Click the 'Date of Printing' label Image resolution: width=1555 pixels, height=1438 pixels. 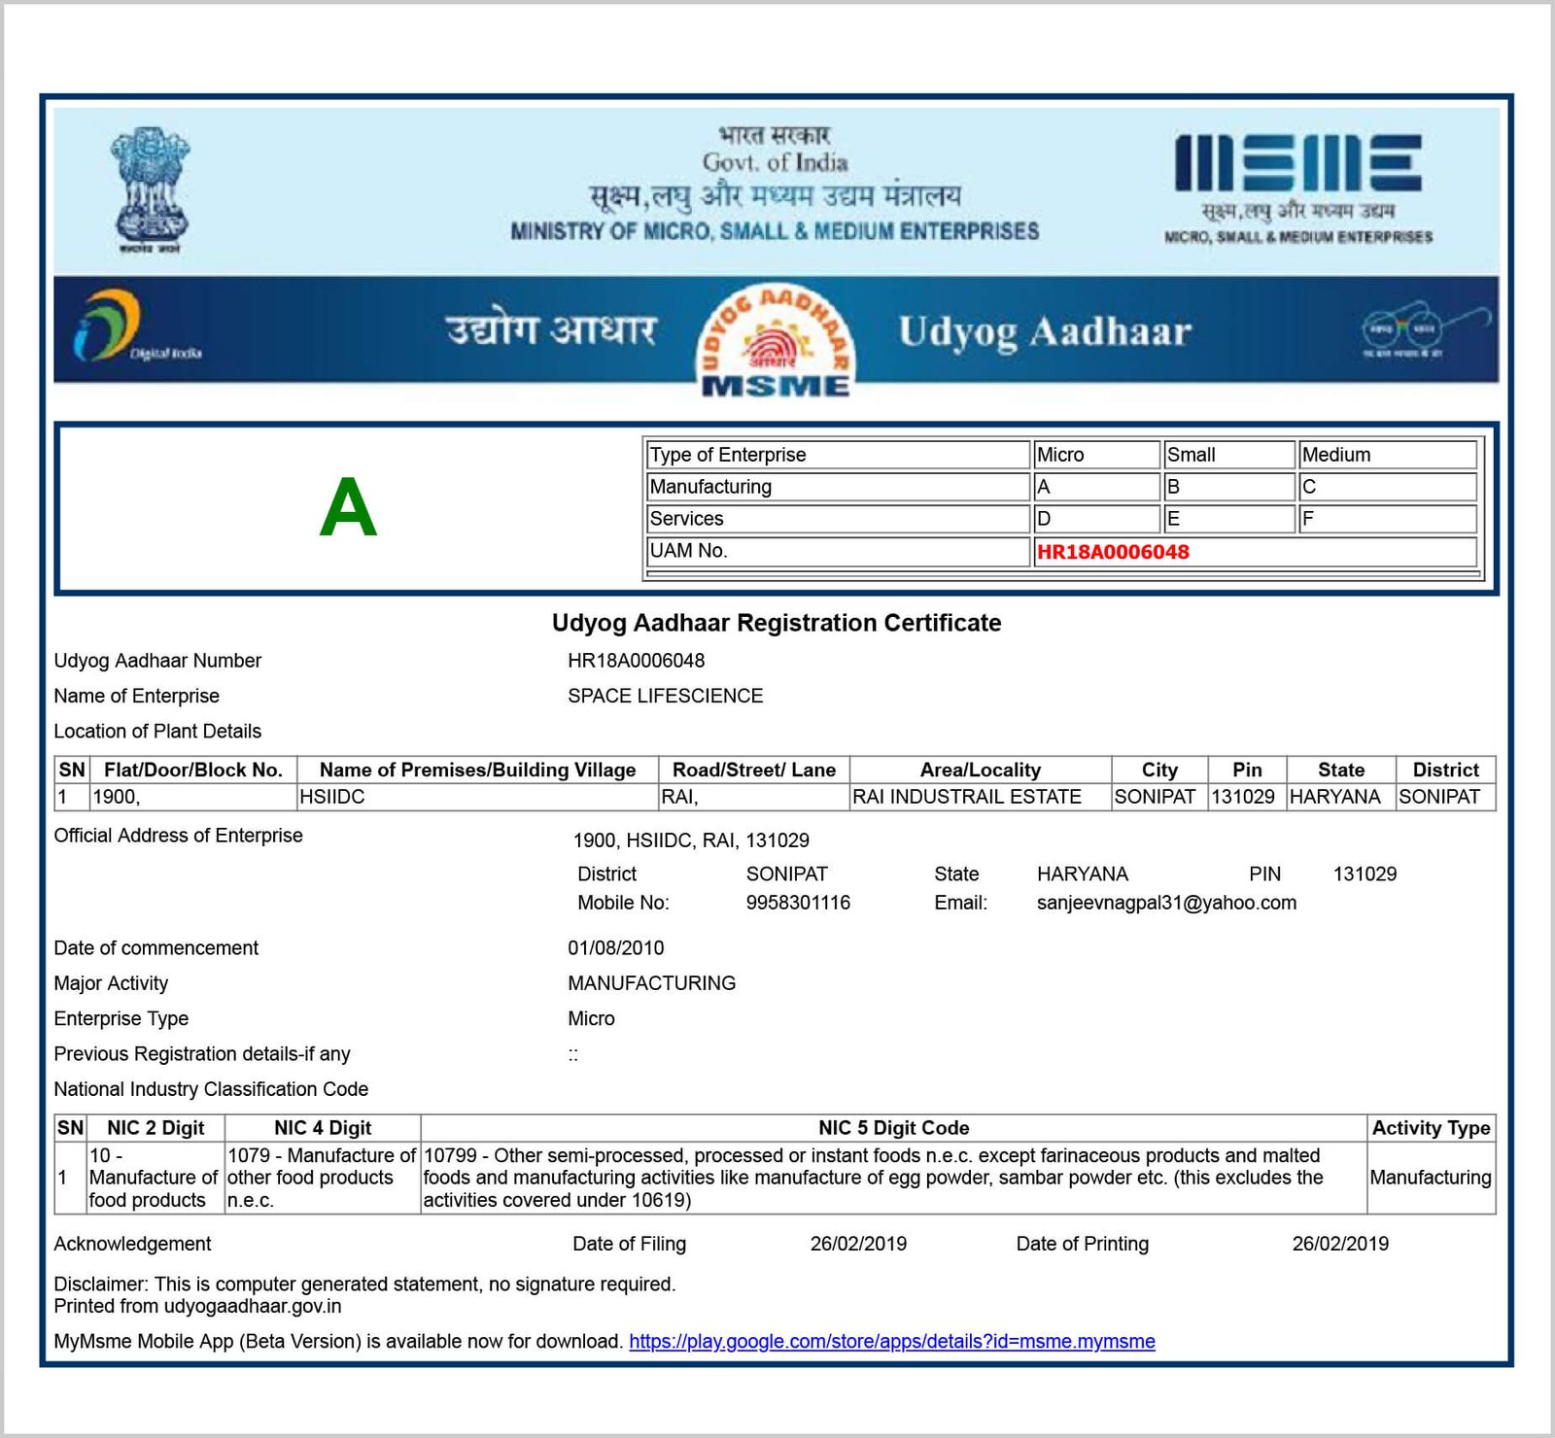pos(1082,1244)
